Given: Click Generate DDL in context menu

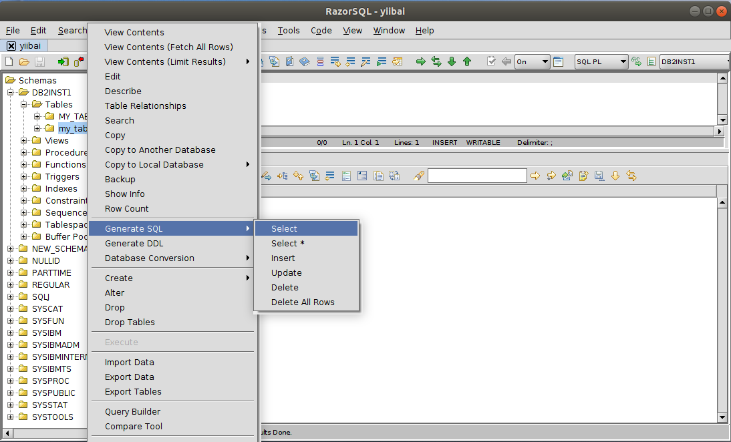Looking at the screenshot, I should click(x=134, y=243).
